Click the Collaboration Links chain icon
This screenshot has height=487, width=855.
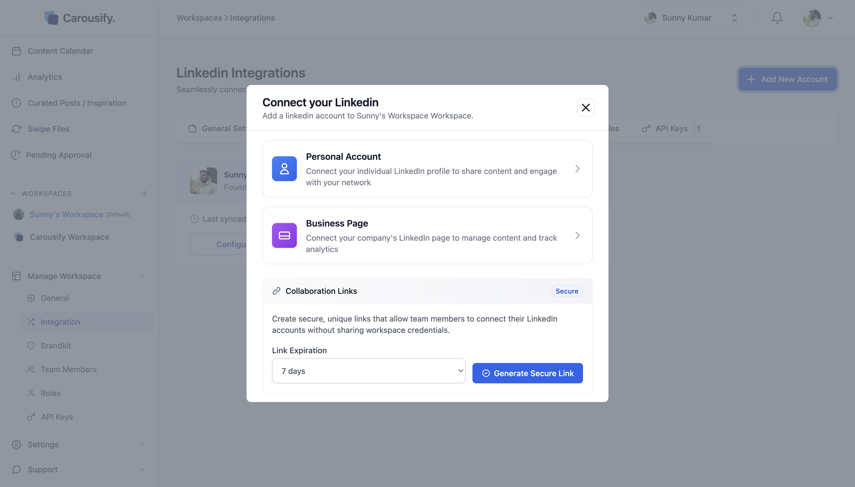(x=276, y=291)
